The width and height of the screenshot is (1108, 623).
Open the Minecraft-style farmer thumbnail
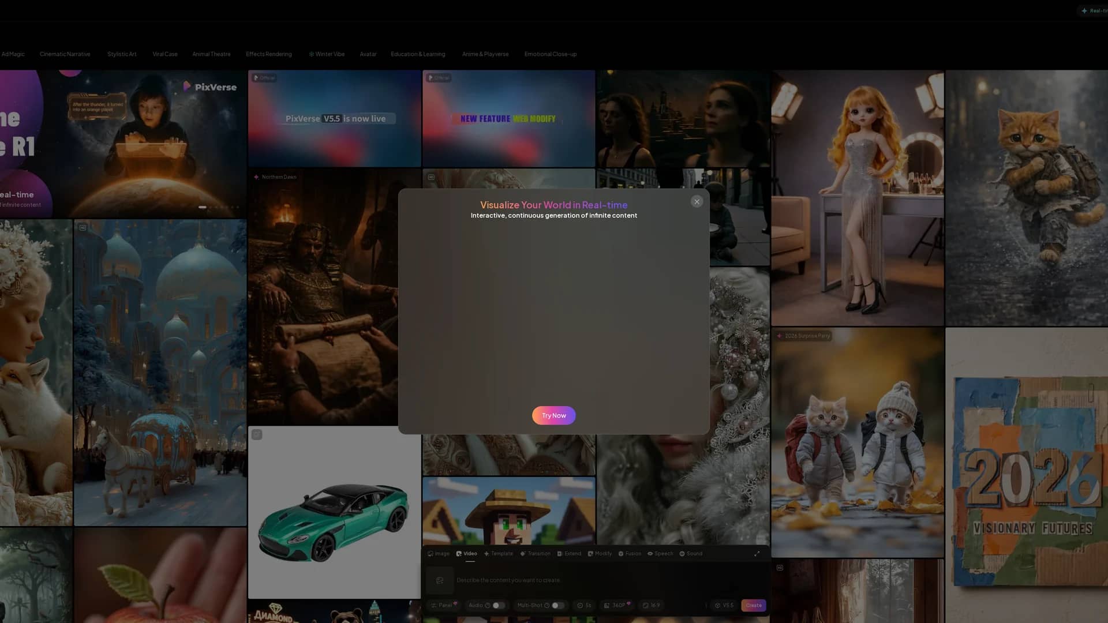(x=508, y=511)
